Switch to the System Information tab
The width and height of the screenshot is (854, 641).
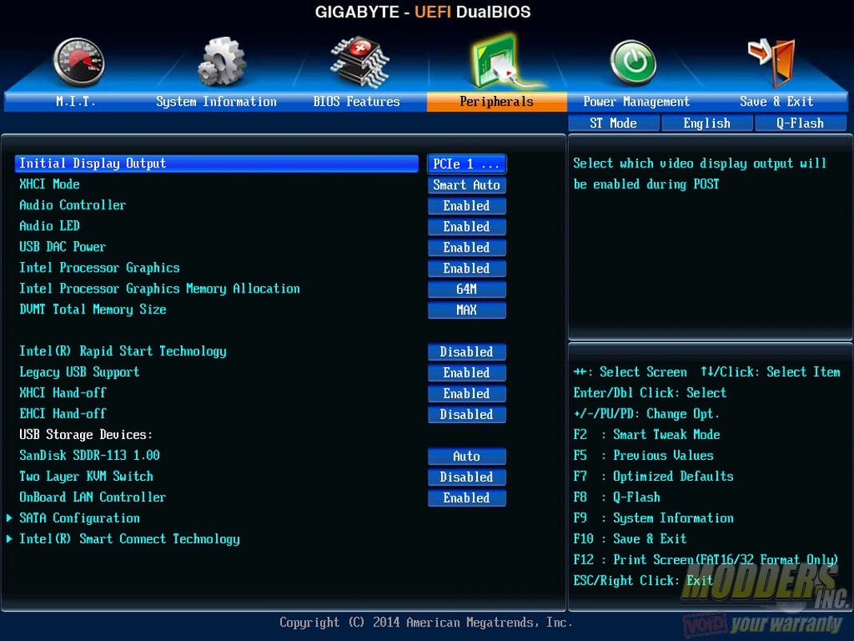(x=216, y=102)
